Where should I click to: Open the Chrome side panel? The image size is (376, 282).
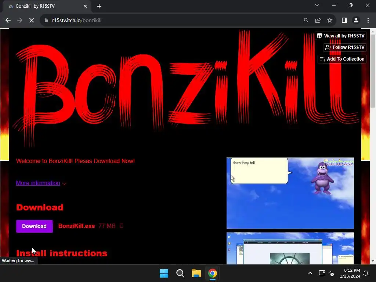[x=344, y=21]
